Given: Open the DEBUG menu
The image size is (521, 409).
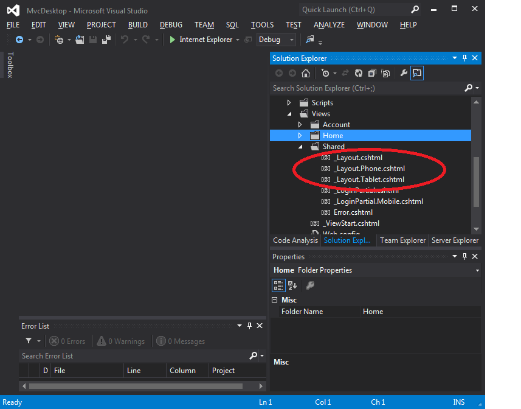Looking at the screenshot, I should pos(171,25).
